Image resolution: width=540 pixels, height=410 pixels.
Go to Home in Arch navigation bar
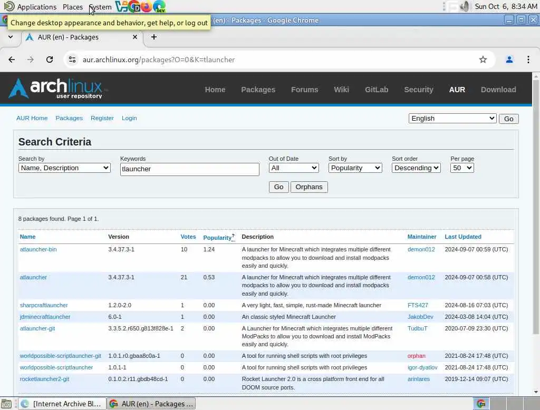215,90
